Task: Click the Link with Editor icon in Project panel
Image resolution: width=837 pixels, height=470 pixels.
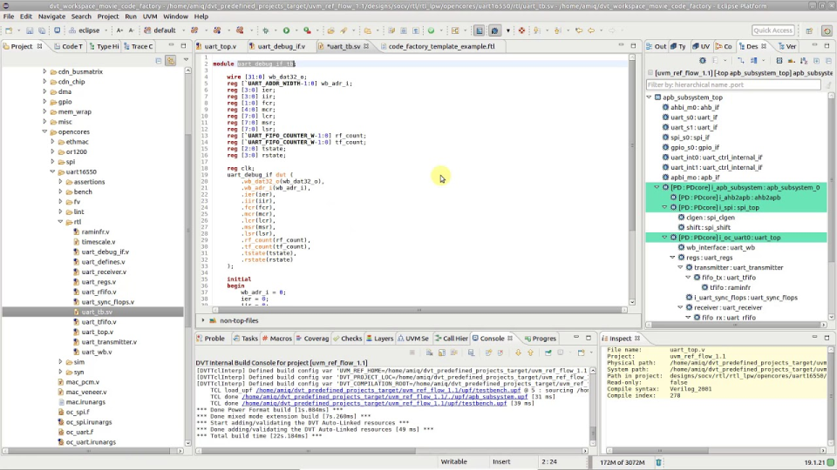Action: [x=171, y=61]
